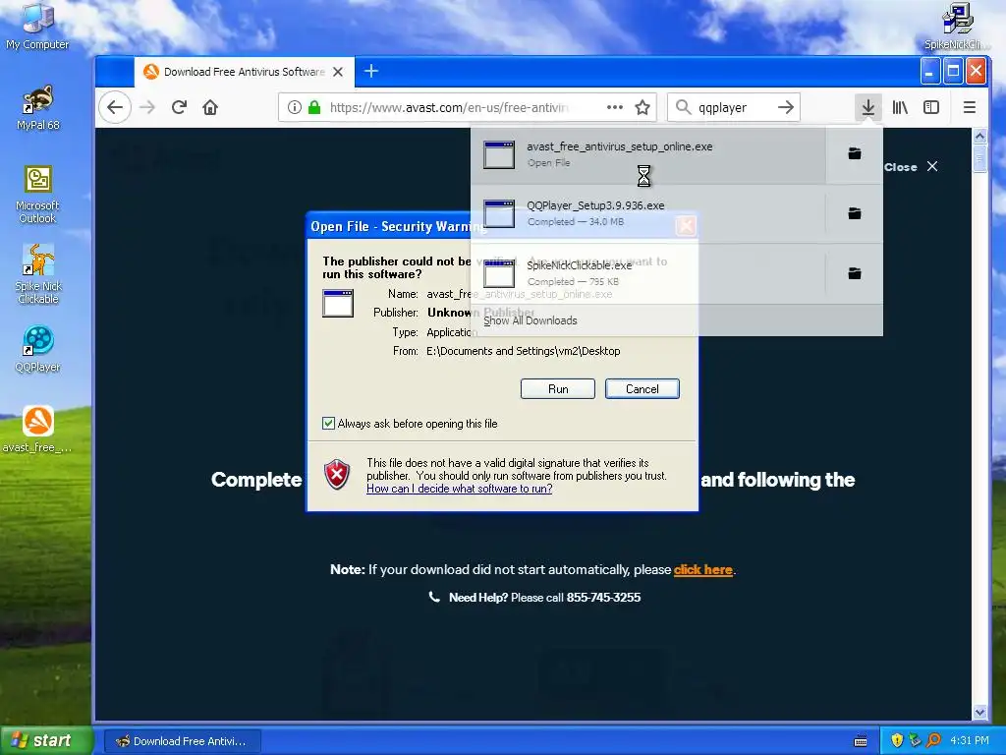Toggle the downloads panel toolbar button
The image size is (1006, 755).
[868, 107]
